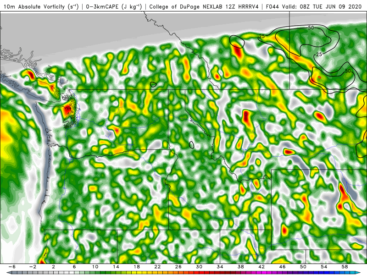Click the colorbar tick label "30"

point(199,267)
